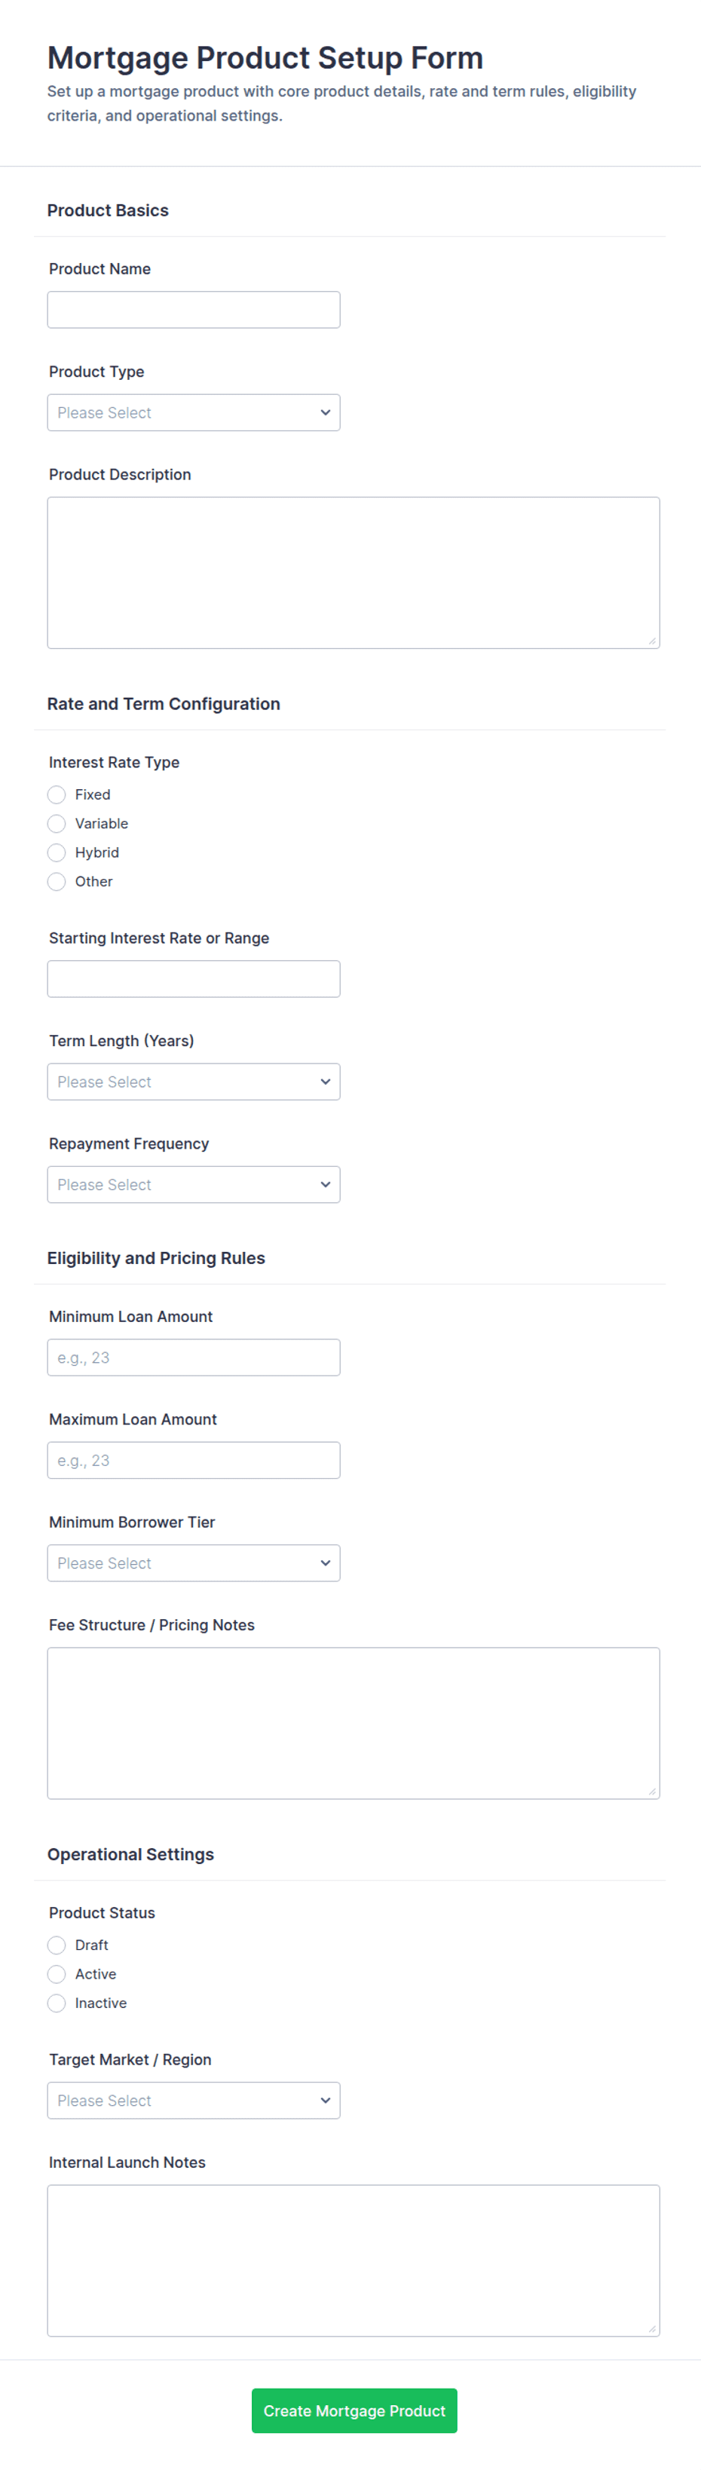The width and height of the screenshot is (701, 2470).
Task: Click the Maximum Loan Amount field
Action: click(x=194, y=1459)
